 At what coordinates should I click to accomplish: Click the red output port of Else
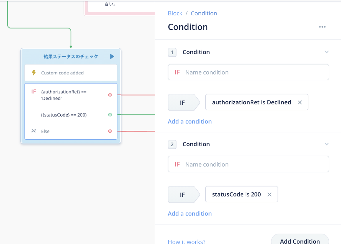(x=110, y=131)
